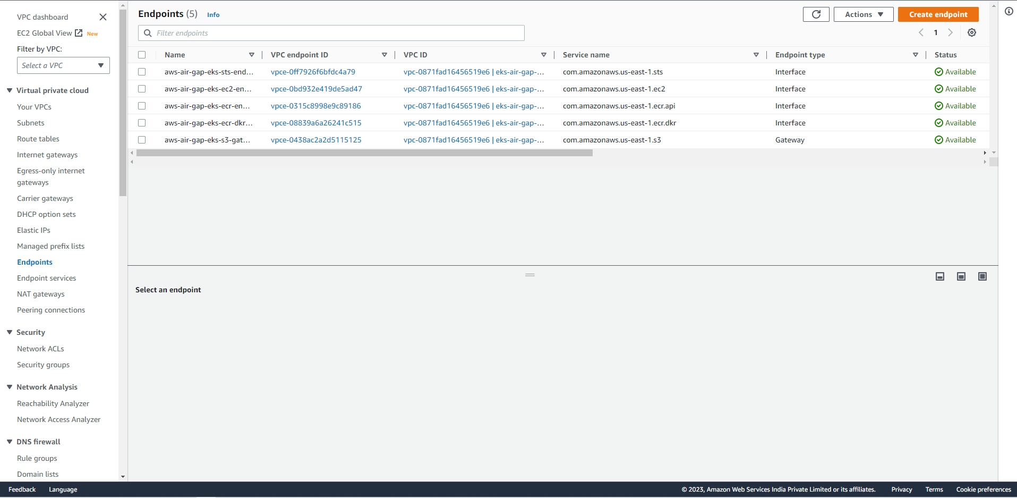Open the Actions dropdown
The image size is (1017, 498).
863,14
